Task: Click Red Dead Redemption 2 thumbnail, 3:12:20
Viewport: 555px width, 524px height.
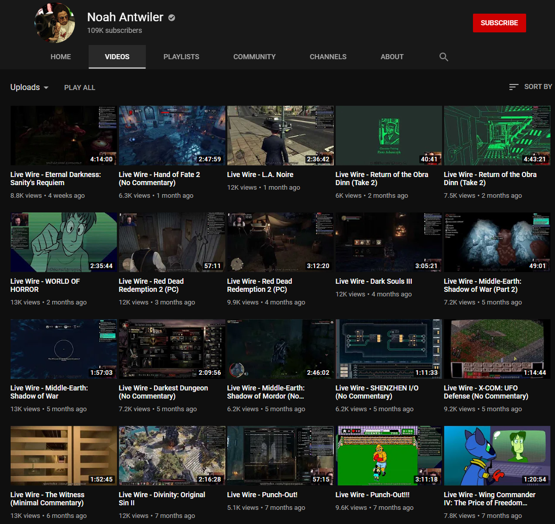Action: 281,242
